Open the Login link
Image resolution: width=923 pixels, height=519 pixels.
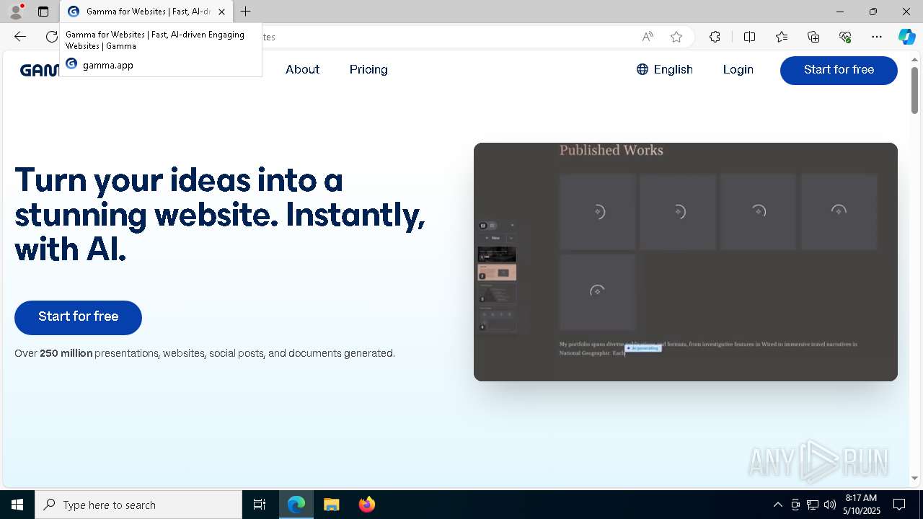[x=738, y=69]
